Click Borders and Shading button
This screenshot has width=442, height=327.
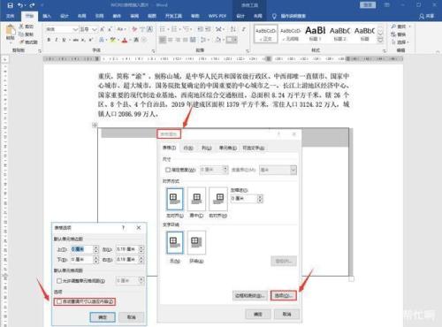pos(250,295)
